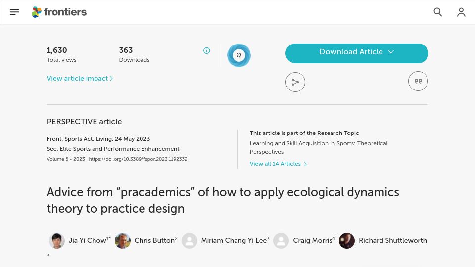Screen dimensions: 475x267
Task: Click Miriam Chang Yi Lee's placeholder avatar
Action: (190, 241)
